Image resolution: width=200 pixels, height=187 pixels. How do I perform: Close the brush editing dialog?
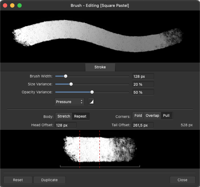182,180
